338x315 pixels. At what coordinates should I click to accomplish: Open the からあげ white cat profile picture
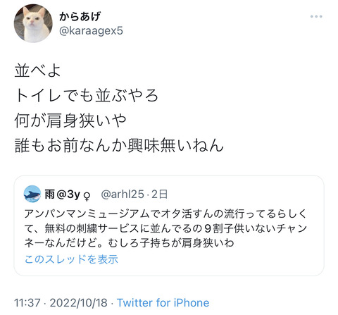33,23
